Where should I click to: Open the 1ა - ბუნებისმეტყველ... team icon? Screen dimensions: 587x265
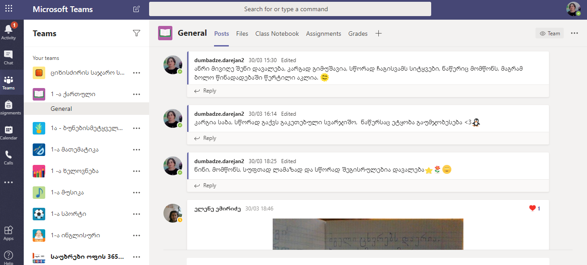click(39, 128)
